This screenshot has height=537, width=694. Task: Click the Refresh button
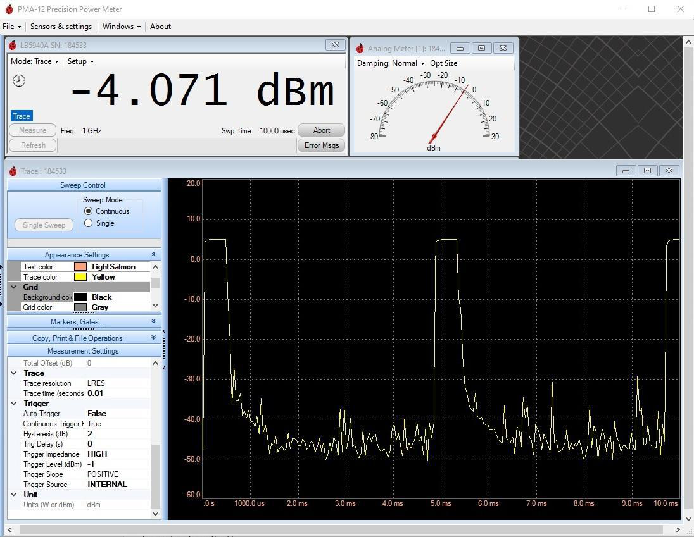(33, 145)
